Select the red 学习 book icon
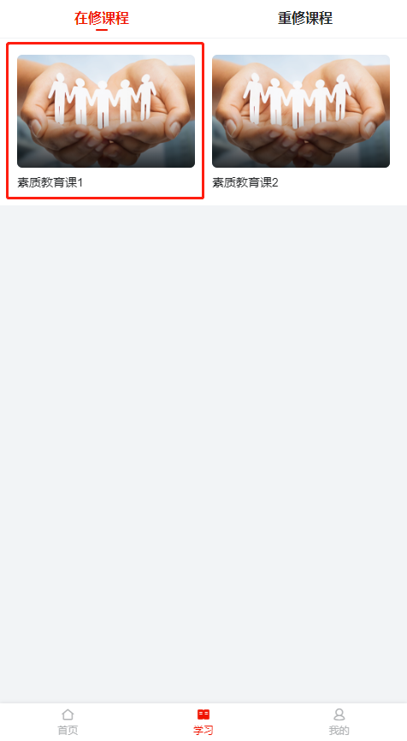 [203, 714]
